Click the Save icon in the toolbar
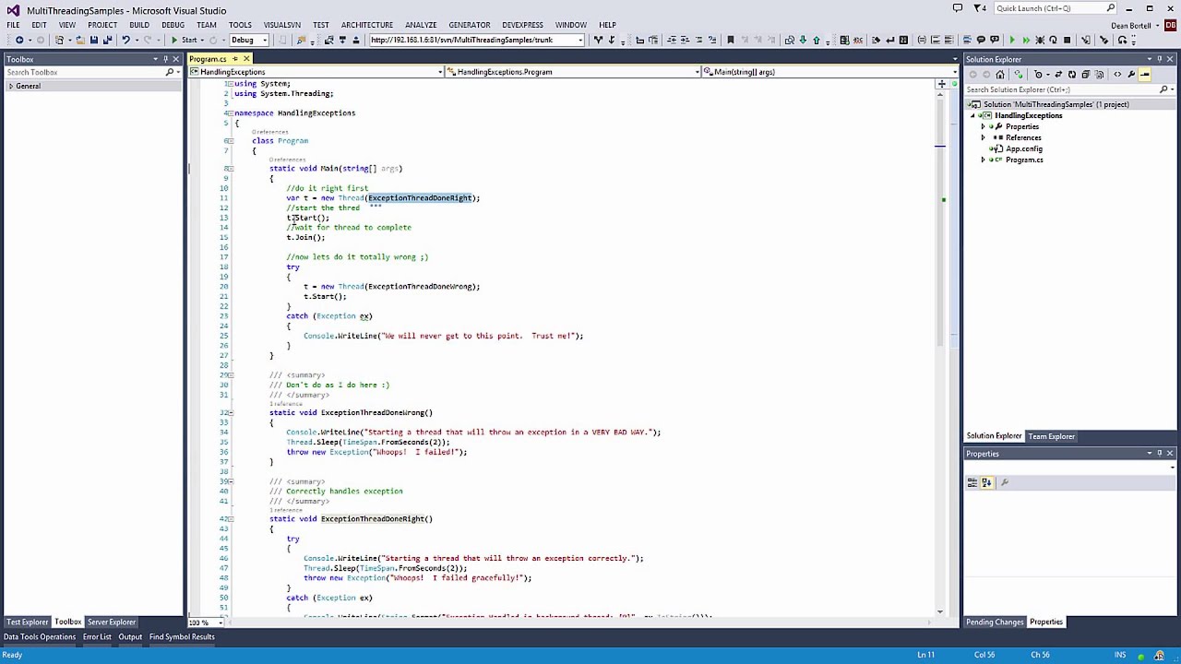The image size is (1181, 664). [93, 40]
